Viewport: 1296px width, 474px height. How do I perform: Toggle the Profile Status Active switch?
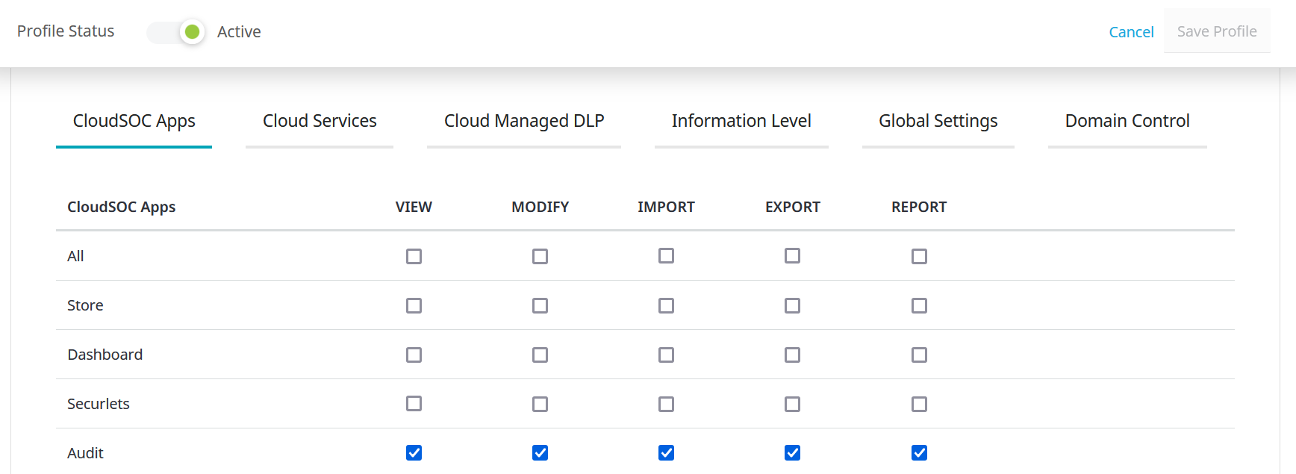pyautogui.click(x=176, y=32)
